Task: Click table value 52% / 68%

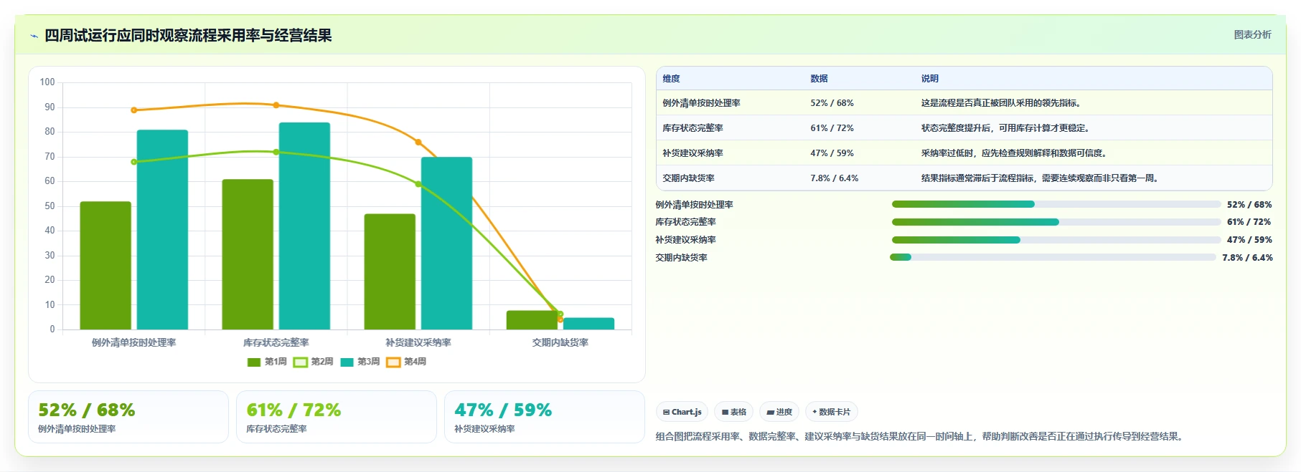Action: 832,103
